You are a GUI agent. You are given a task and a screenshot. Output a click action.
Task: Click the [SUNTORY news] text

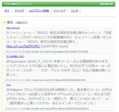[54, 46]
